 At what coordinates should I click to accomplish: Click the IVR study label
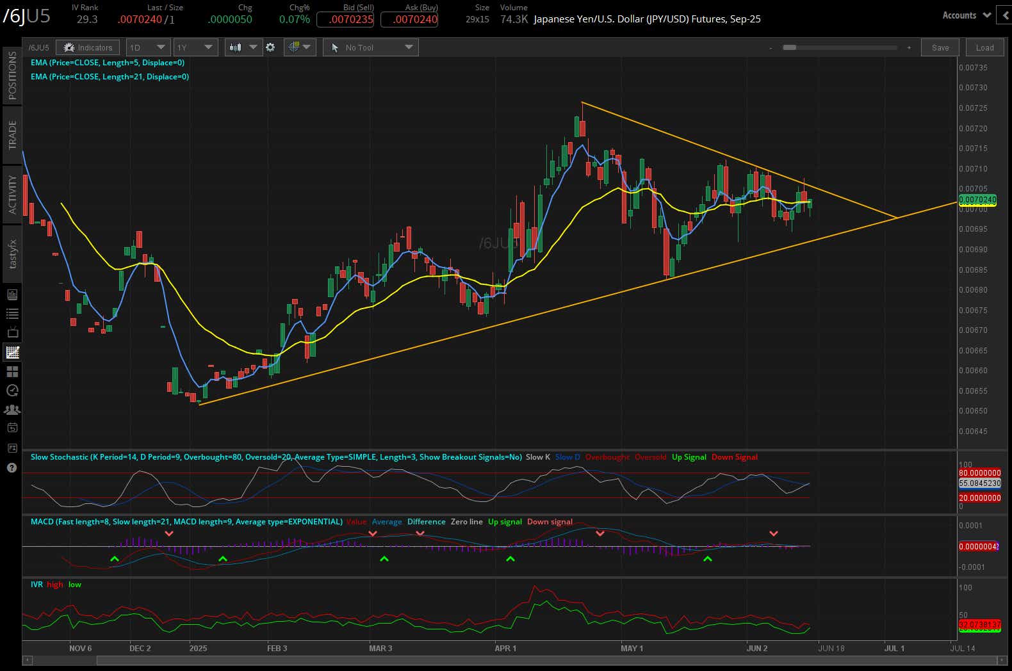(x=37, y=585)
